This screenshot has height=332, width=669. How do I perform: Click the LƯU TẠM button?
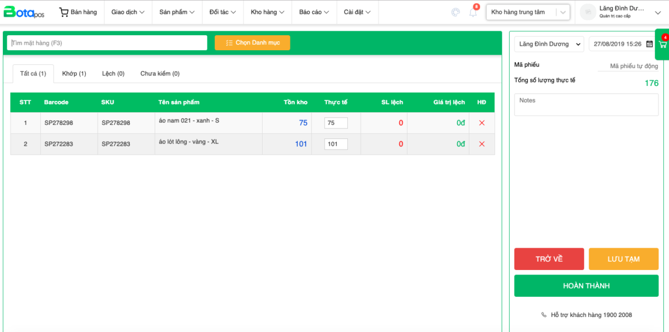click(623, 259)
